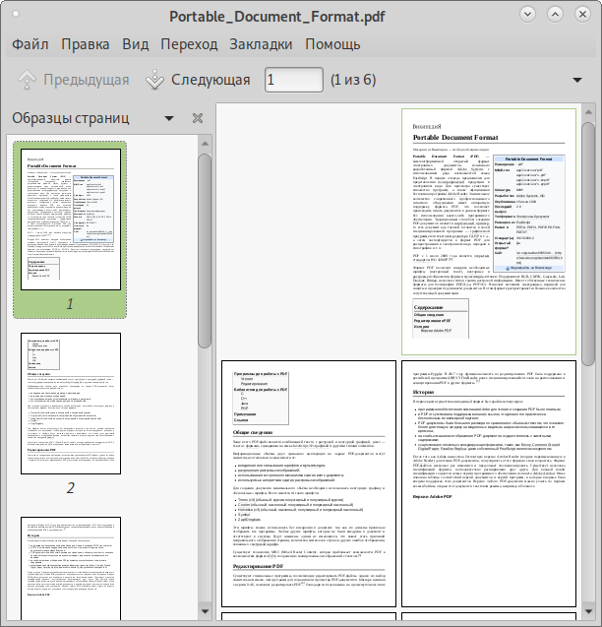Open the Файл menu
Image resolution: width=602 pixels, height=627 pixels.
(30, 44)
